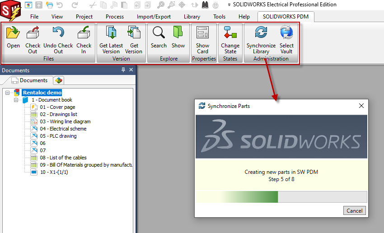Select document 06 in tree
The image size is (384, 233).
coord(42,143)
